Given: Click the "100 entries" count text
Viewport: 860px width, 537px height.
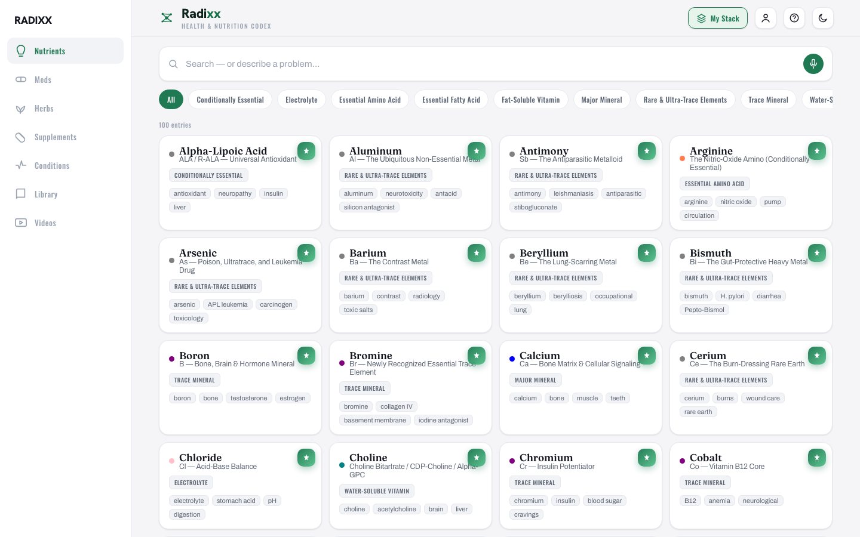Looking at the screenshot, I should [x=175, y=125].
